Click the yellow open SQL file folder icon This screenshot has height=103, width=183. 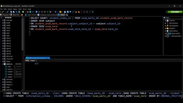pos(60,12)
